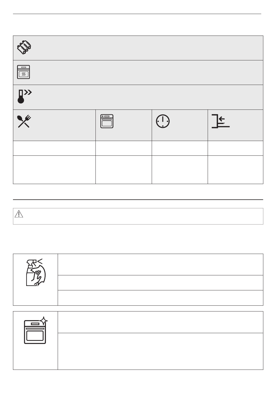Select the large empty bottom cell beside the clean oven icon
The height and width of the screenshot is (397, 274).
[160, 351]
